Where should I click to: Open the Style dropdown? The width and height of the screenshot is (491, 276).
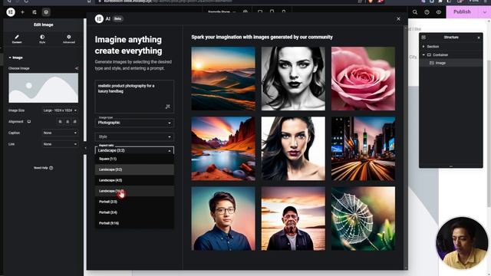pos(134,136)
